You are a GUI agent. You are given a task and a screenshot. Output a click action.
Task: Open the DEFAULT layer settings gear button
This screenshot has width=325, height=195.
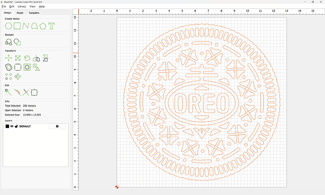57,126
